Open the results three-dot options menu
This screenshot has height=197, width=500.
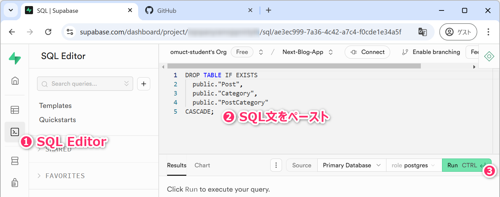coord(276,165)
